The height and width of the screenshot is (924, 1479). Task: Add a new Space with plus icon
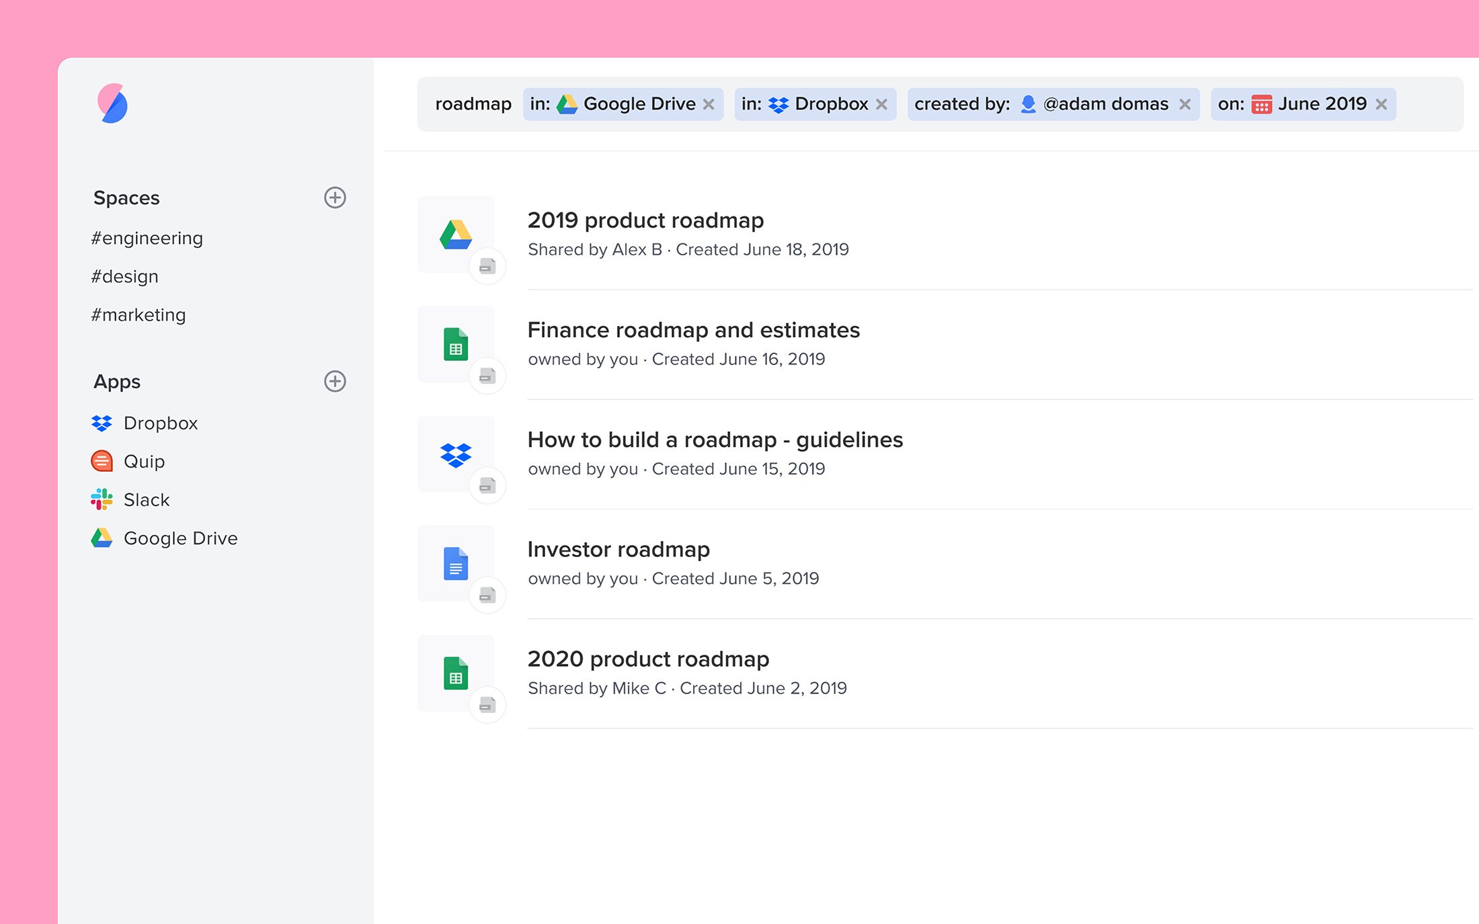335,198
